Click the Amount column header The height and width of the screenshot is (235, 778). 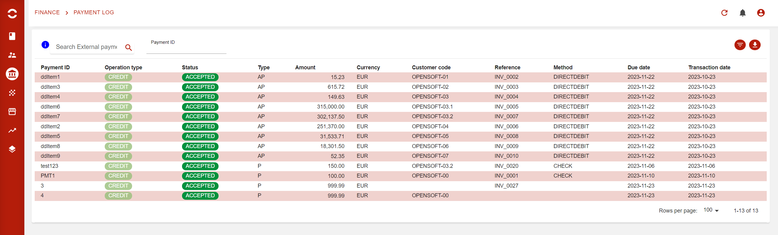tap(305, 67)
